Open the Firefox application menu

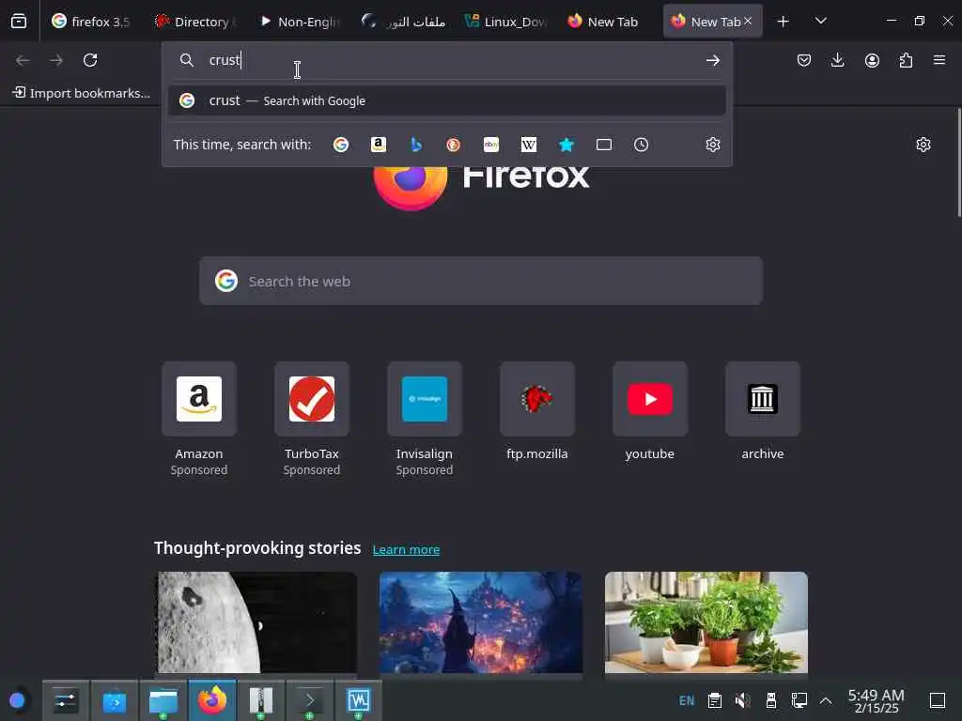pyautogui.click(x=939, y=60)
